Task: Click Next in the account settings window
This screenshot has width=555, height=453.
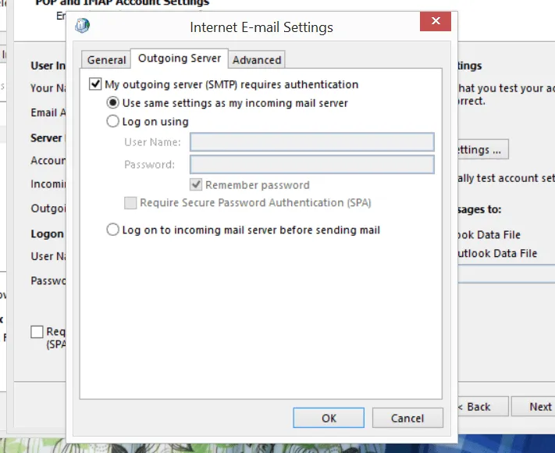Action: click(533, 407)
